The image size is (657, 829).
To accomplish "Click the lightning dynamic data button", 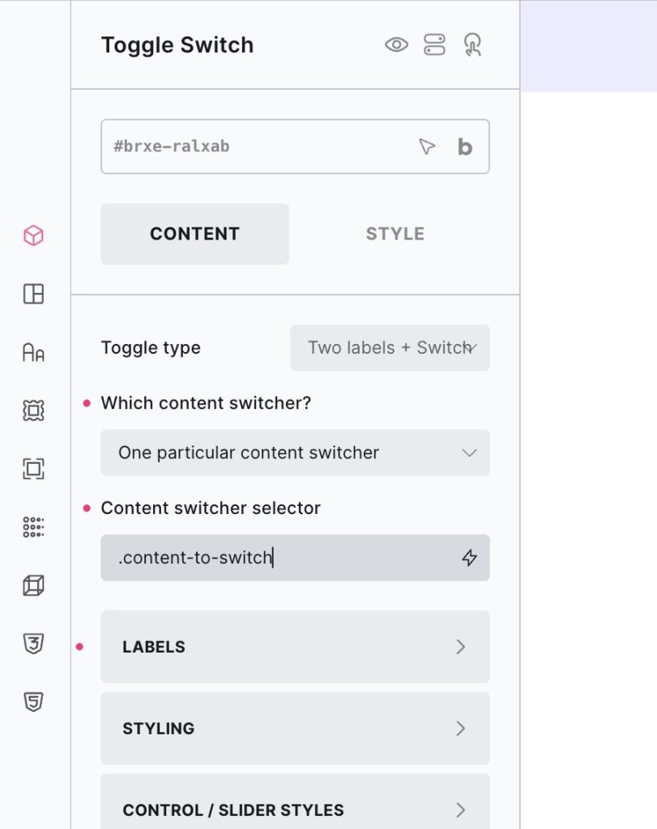I will pyautogui.click(x=468, y=557).
